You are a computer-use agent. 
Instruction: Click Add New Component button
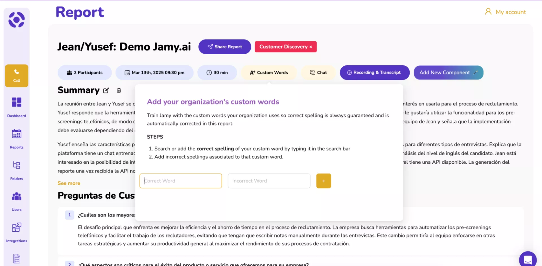point(448,73)
